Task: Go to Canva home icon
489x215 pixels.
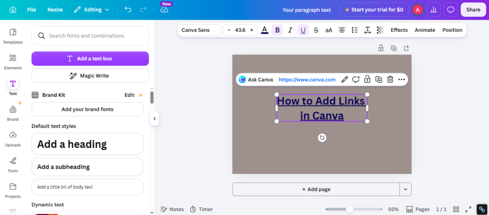Action: point(13,10)
